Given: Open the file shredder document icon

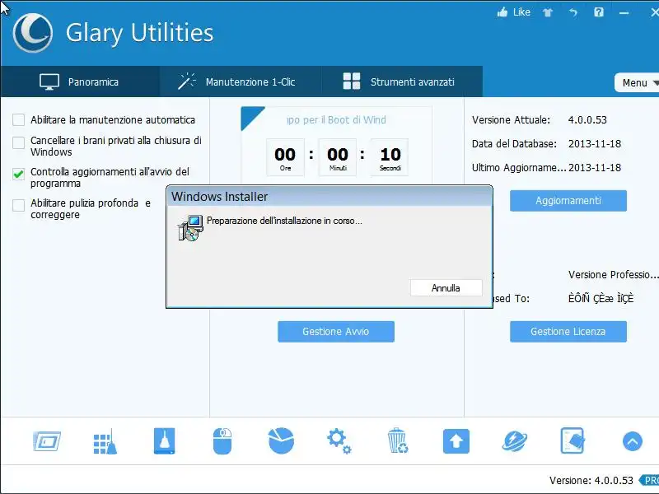Looking at the screenshot, I should tap(573, 441).
